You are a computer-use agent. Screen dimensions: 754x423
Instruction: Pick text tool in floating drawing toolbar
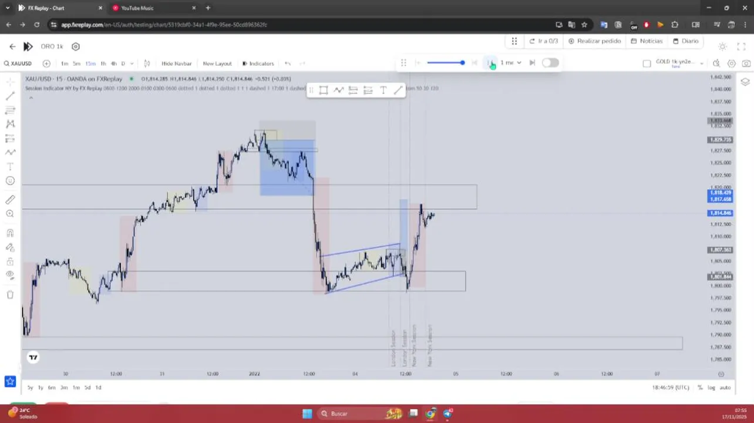(x=383, y=90)
